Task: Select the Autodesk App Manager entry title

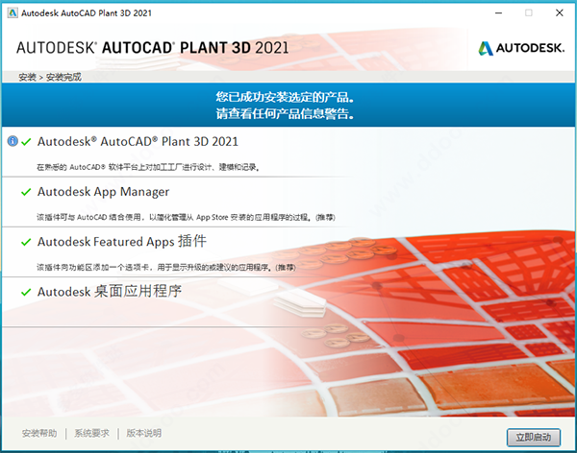Action: pyautogui.click(x=104, y=192)
